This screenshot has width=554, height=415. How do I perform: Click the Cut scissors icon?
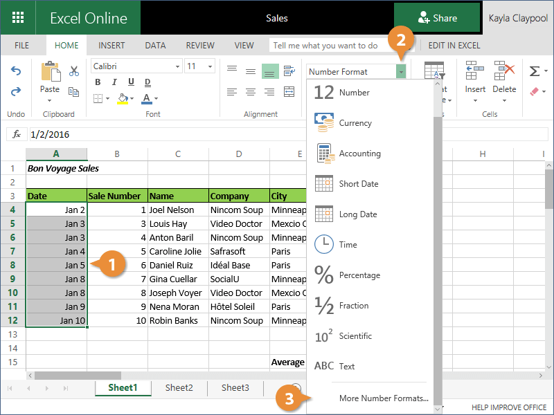click(74, 71)
